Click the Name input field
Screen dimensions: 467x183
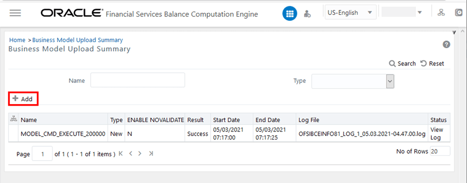pyautogui.click(x=138, y=80)
